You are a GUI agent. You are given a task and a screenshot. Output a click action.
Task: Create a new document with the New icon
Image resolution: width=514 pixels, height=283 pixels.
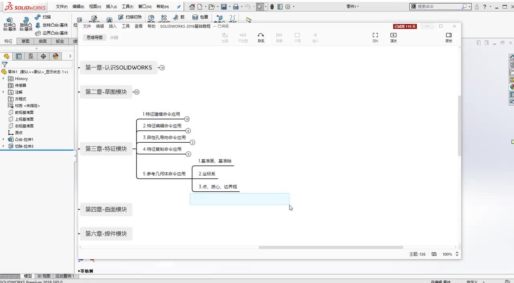coord(200,7)
